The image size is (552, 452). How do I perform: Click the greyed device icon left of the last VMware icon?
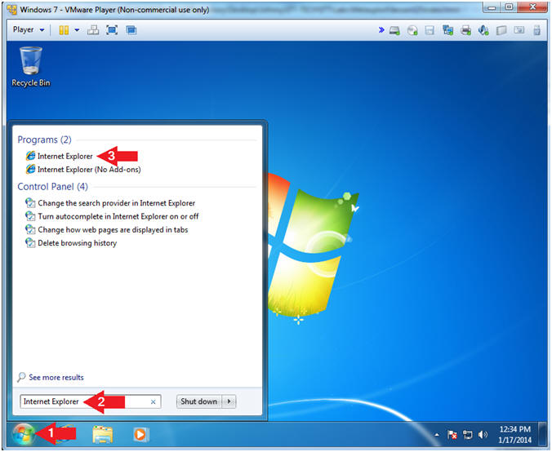(x=519, y=30)
